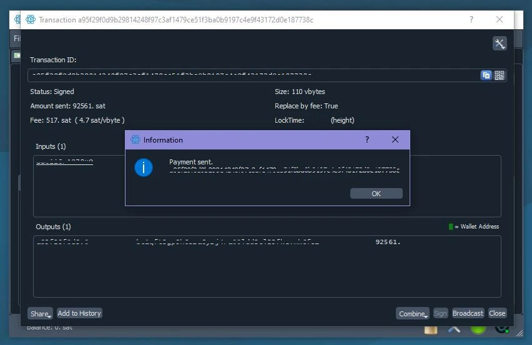
Task: Click the Transaction window help question mark
Action: click(x=471, y=20)
